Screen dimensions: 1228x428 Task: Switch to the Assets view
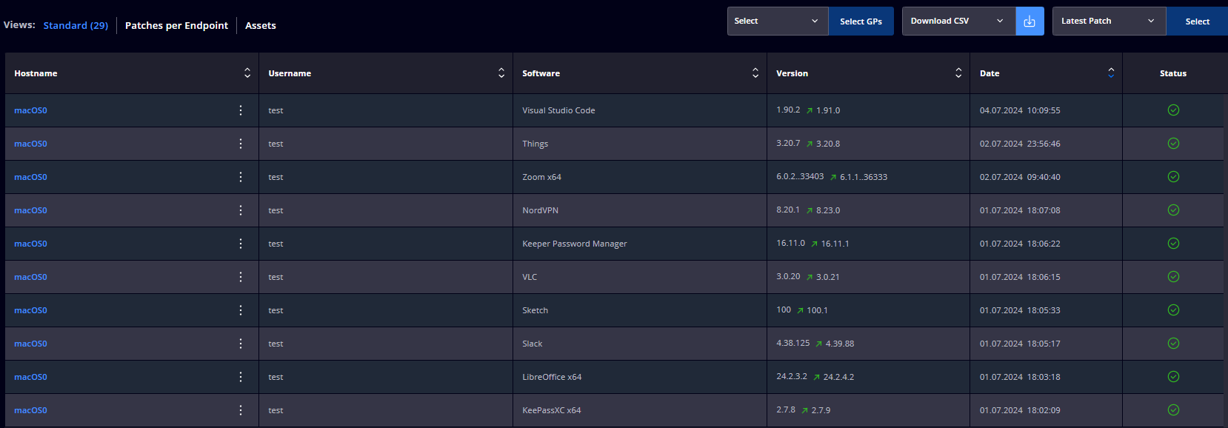click(261, 25)
